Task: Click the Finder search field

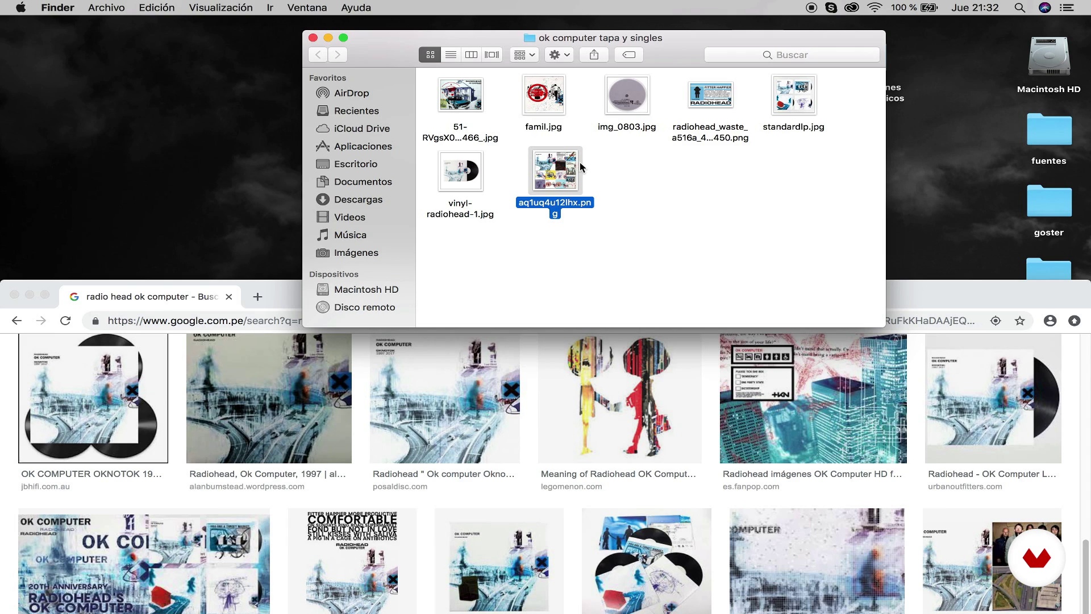Action: click(x=792, y=55)
